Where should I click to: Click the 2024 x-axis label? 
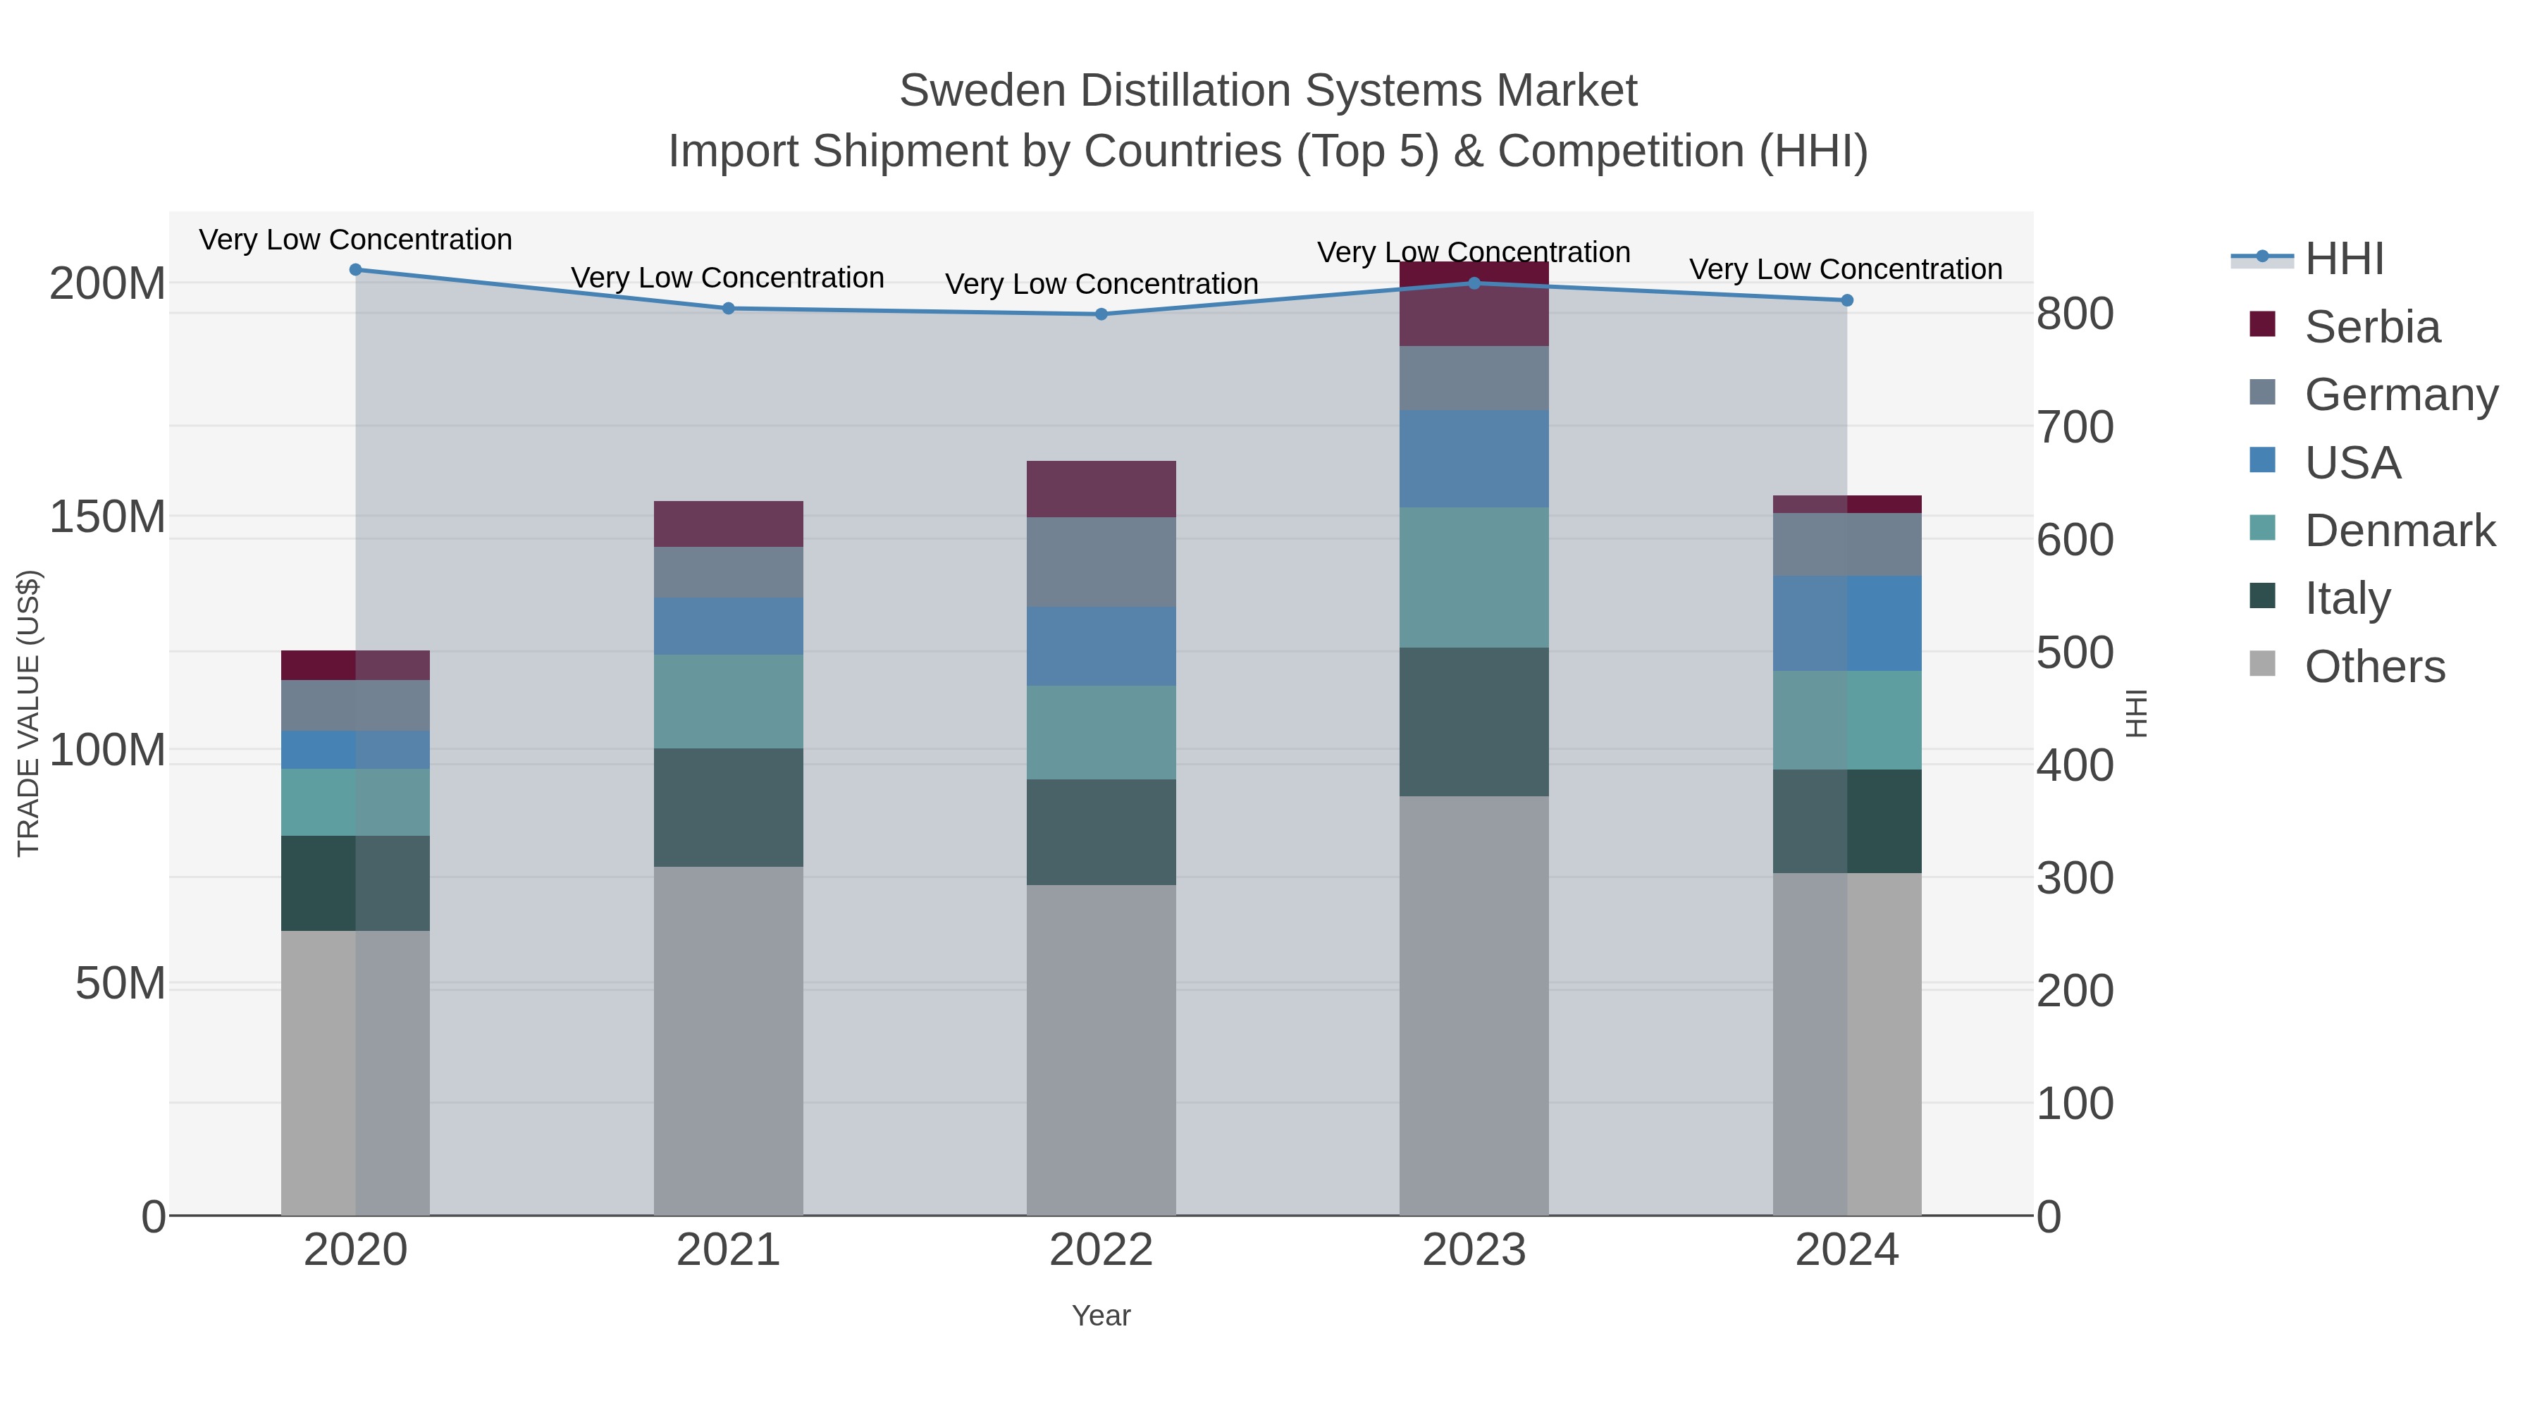pos(1846,1251)
